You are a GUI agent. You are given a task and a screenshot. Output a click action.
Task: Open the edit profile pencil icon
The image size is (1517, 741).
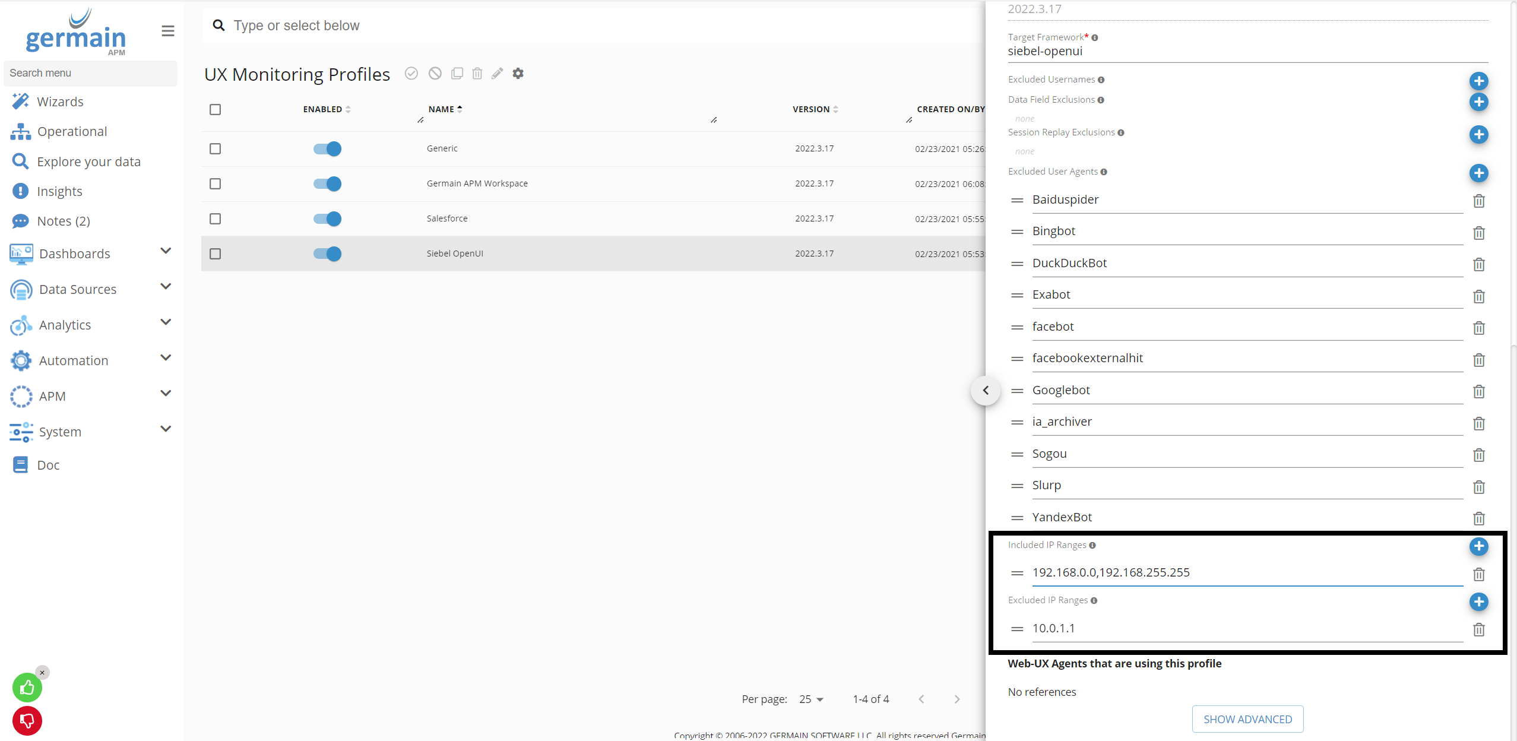click(498, 74)
